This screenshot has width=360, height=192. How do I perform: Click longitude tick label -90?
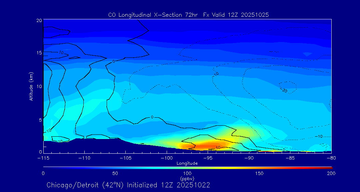[x=249, y=158]
